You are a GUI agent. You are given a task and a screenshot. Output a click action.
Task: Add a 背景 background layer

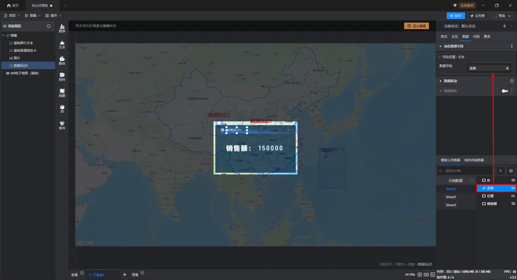point(142,273)
